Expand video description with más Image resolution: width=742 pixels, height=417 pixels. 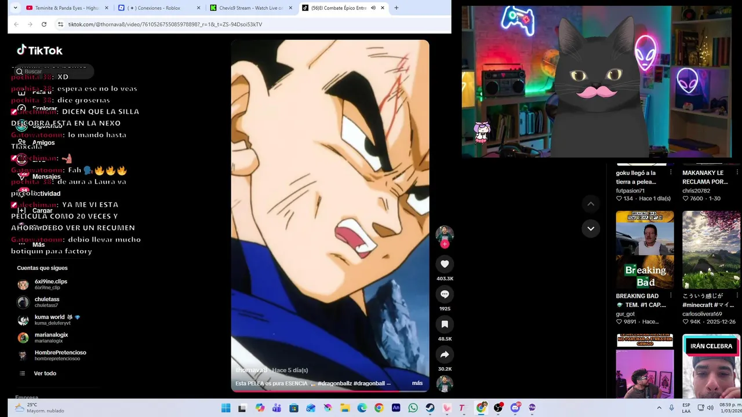click(417, 383)
